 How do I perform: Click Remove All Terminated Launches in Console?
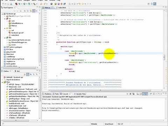pyautogui.click(x=133, y=94)
